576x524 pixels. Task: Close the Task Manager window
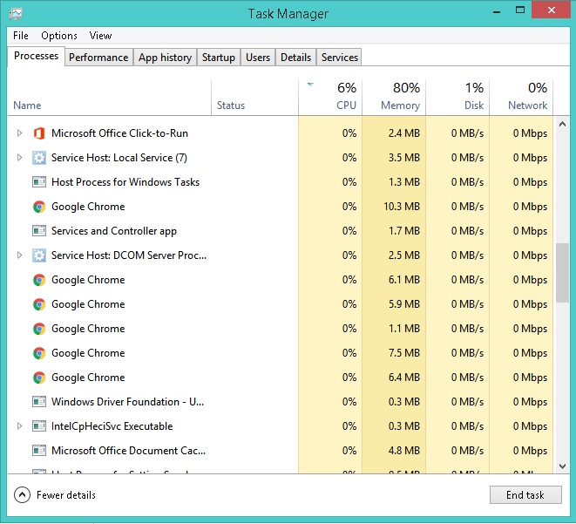tap(551, 10)
